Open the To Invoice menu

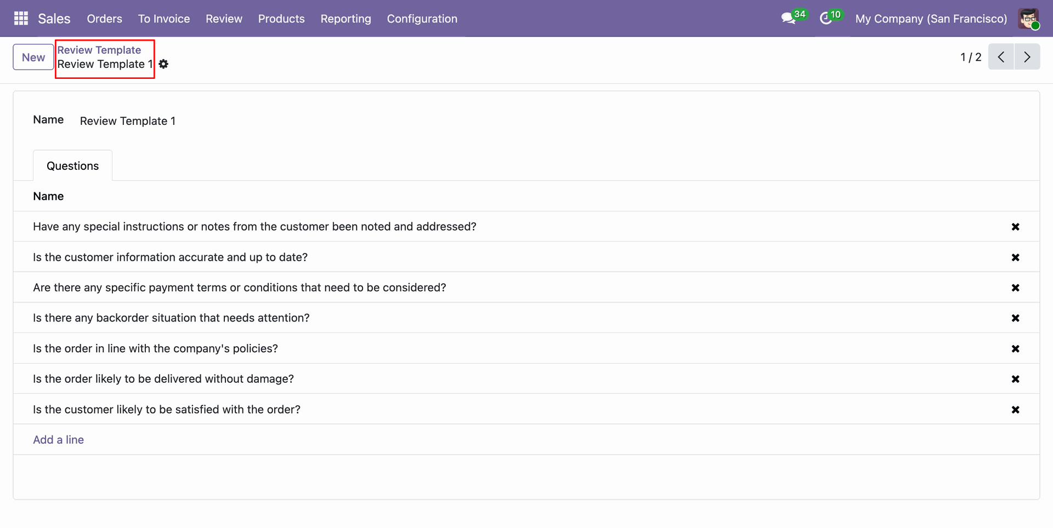[164, 19]
